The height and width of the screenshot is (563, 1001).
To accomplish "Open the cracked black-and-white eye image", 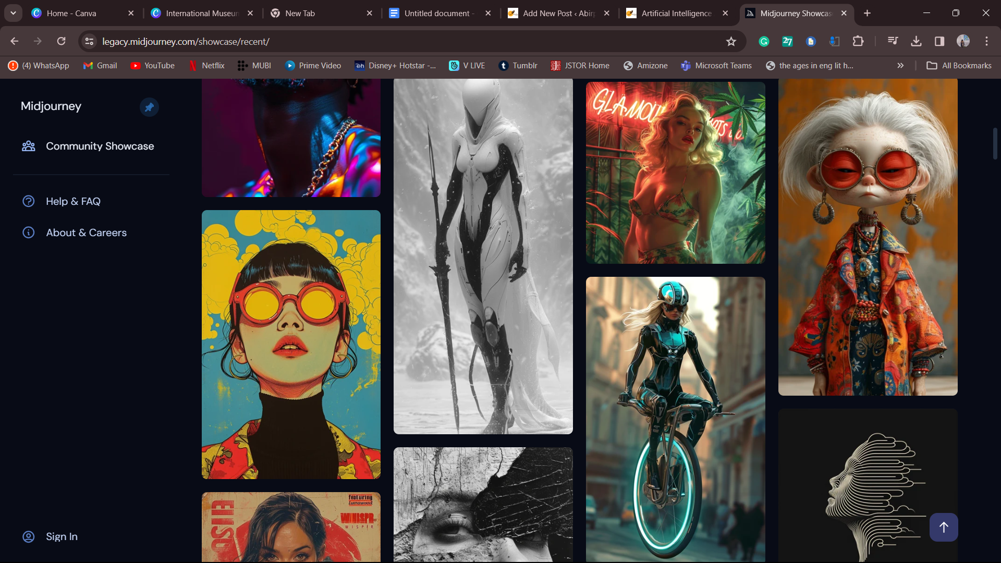I will 483,505.
